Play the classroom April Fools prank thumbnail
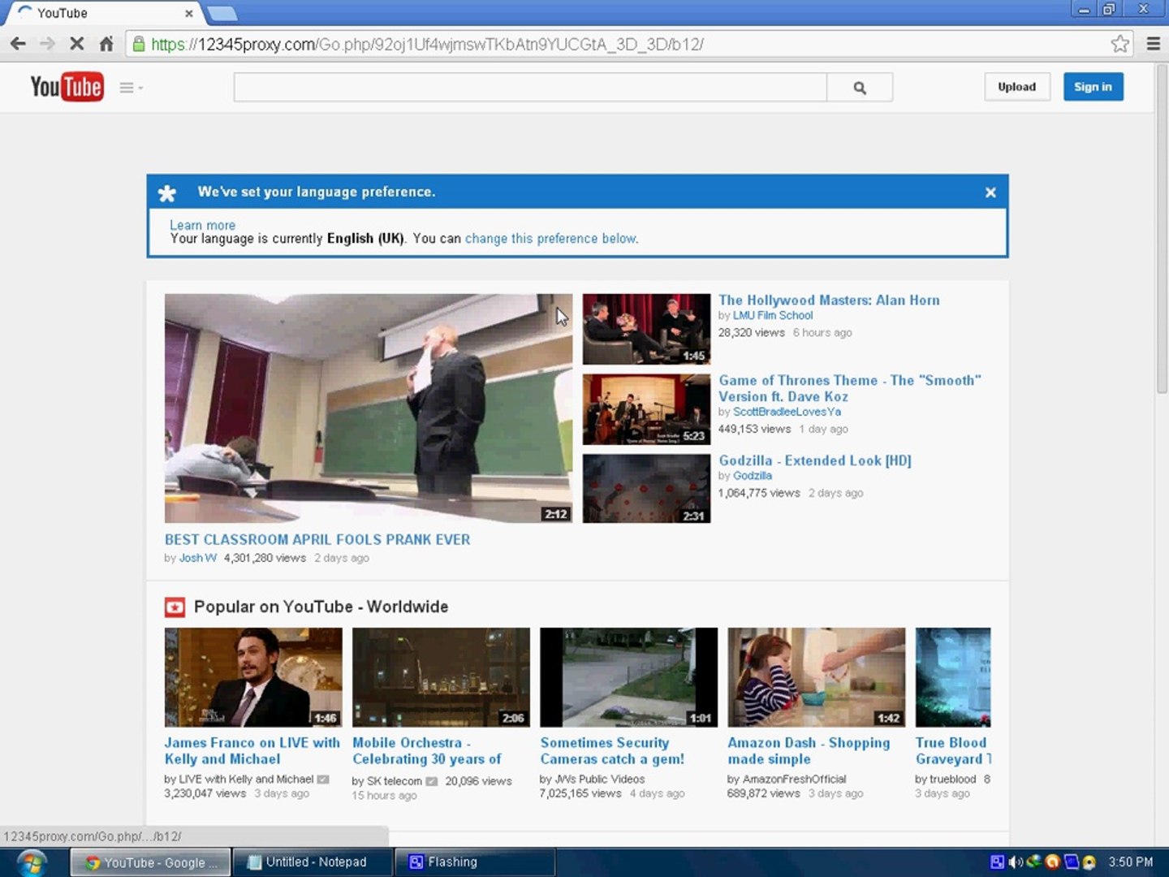 pyautogui.click(x=369, y=408)
